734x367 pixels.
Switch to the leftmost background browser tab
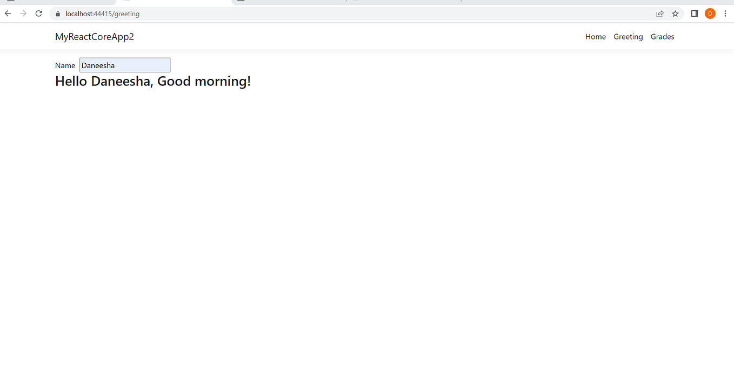tap(58, 2)
